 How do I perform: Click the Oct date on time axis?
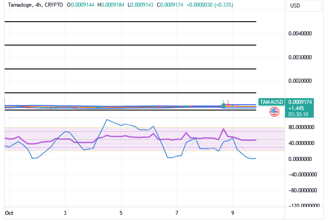click(9, 213)
